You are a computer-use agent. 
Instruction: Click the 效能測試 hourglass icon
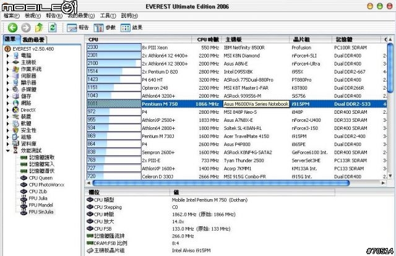coord(15,151)
